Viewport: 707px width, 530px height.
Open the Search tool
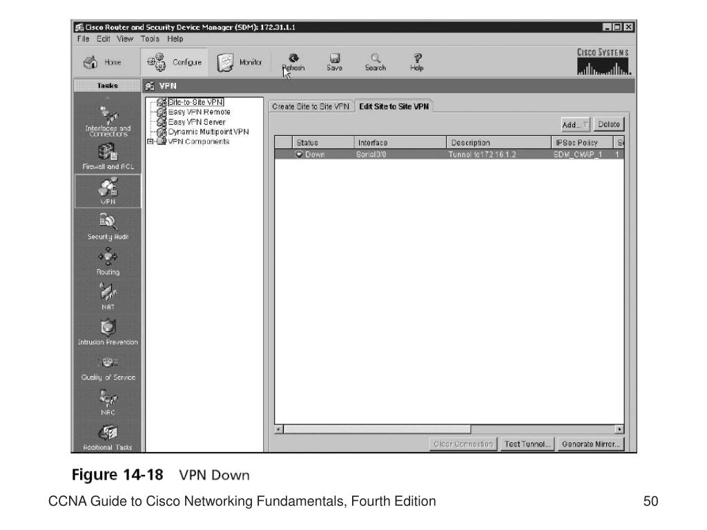click(x=375, y=62)
